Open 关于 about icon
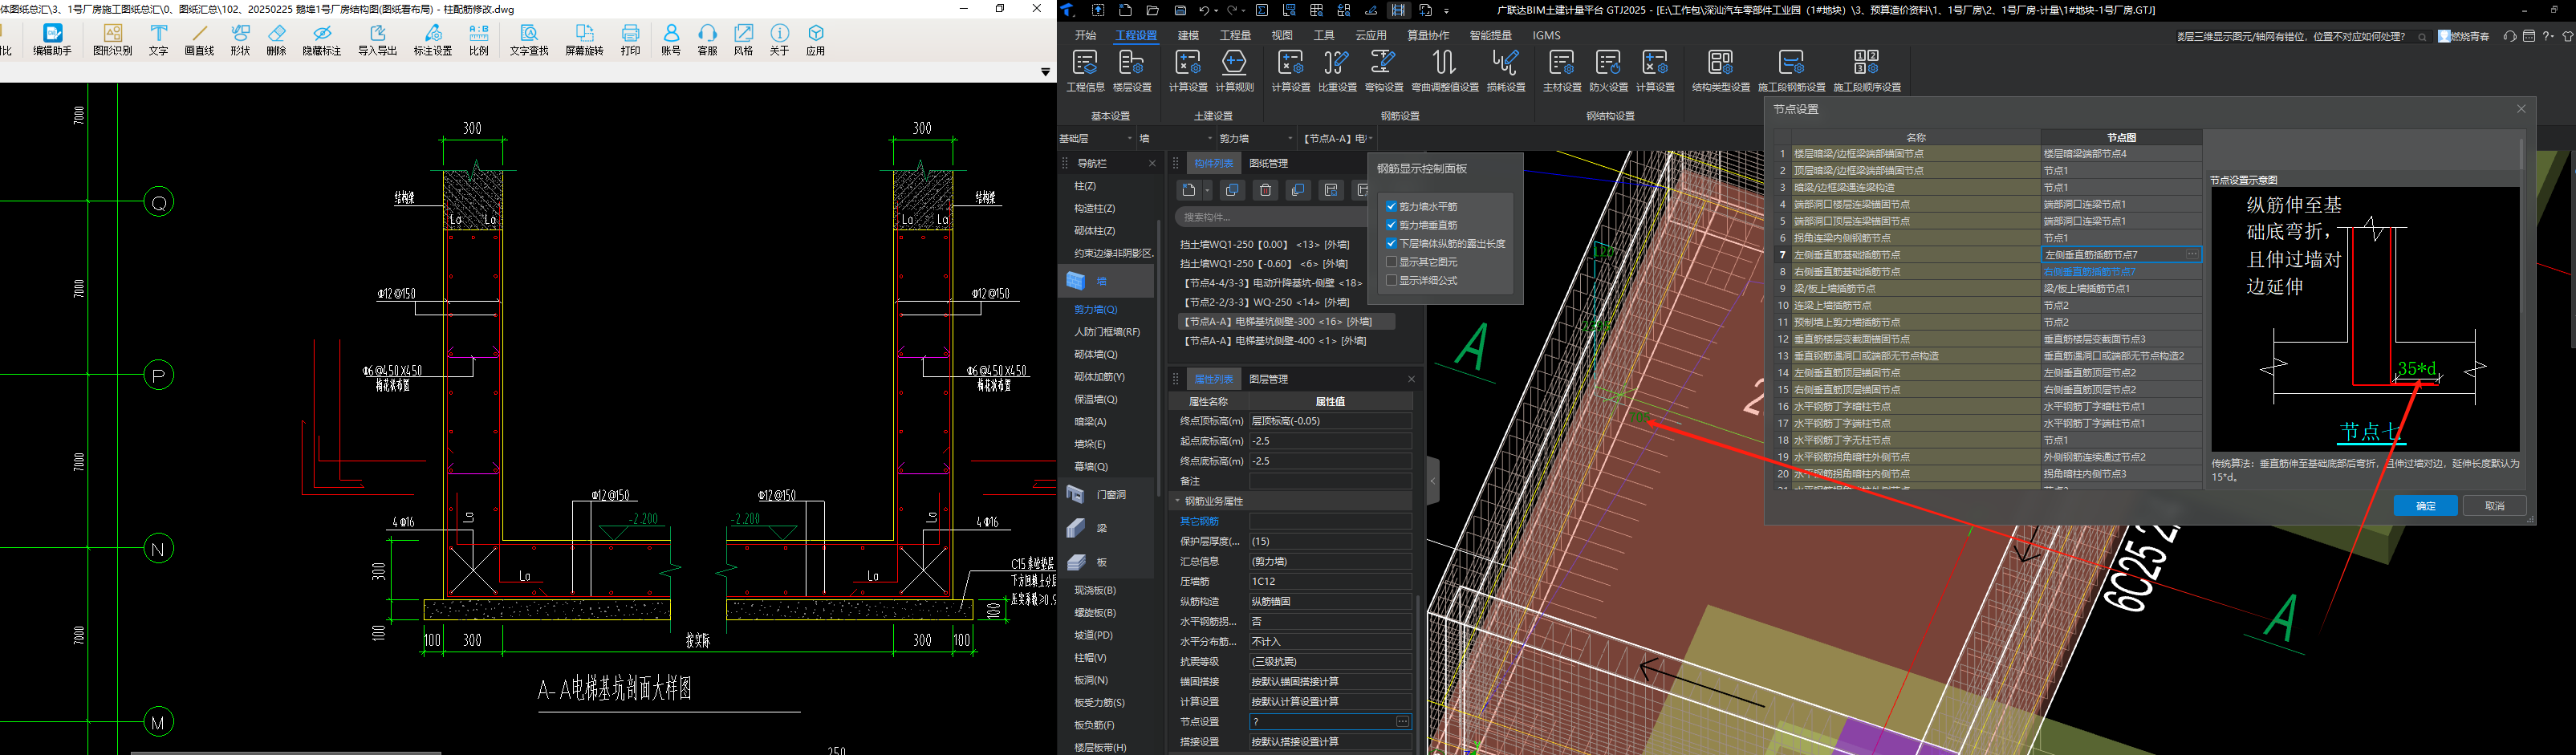The height and width of the screenshot is (755, 2576). tap(780, 40)
